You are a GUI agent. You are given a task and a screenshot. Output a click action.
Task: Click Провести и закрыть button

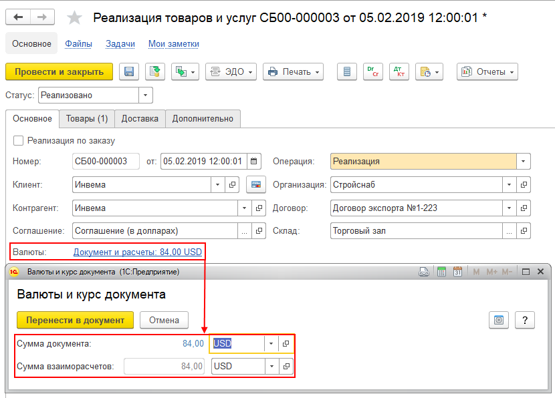pos(59,71)
